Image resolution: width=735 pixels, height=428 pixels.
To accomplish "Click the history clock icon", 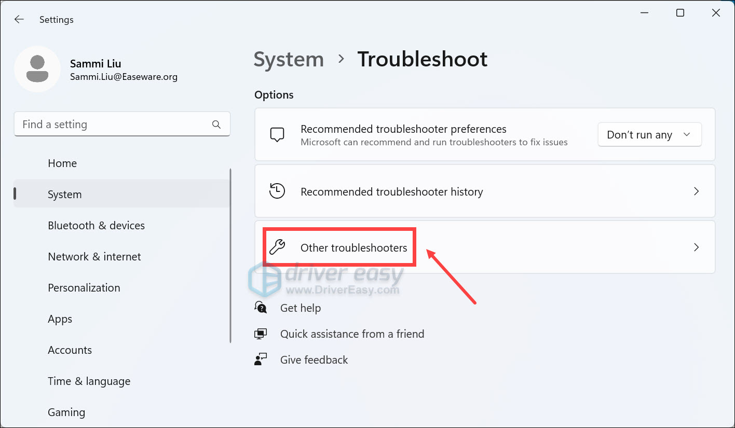I will tap(277, 191).
